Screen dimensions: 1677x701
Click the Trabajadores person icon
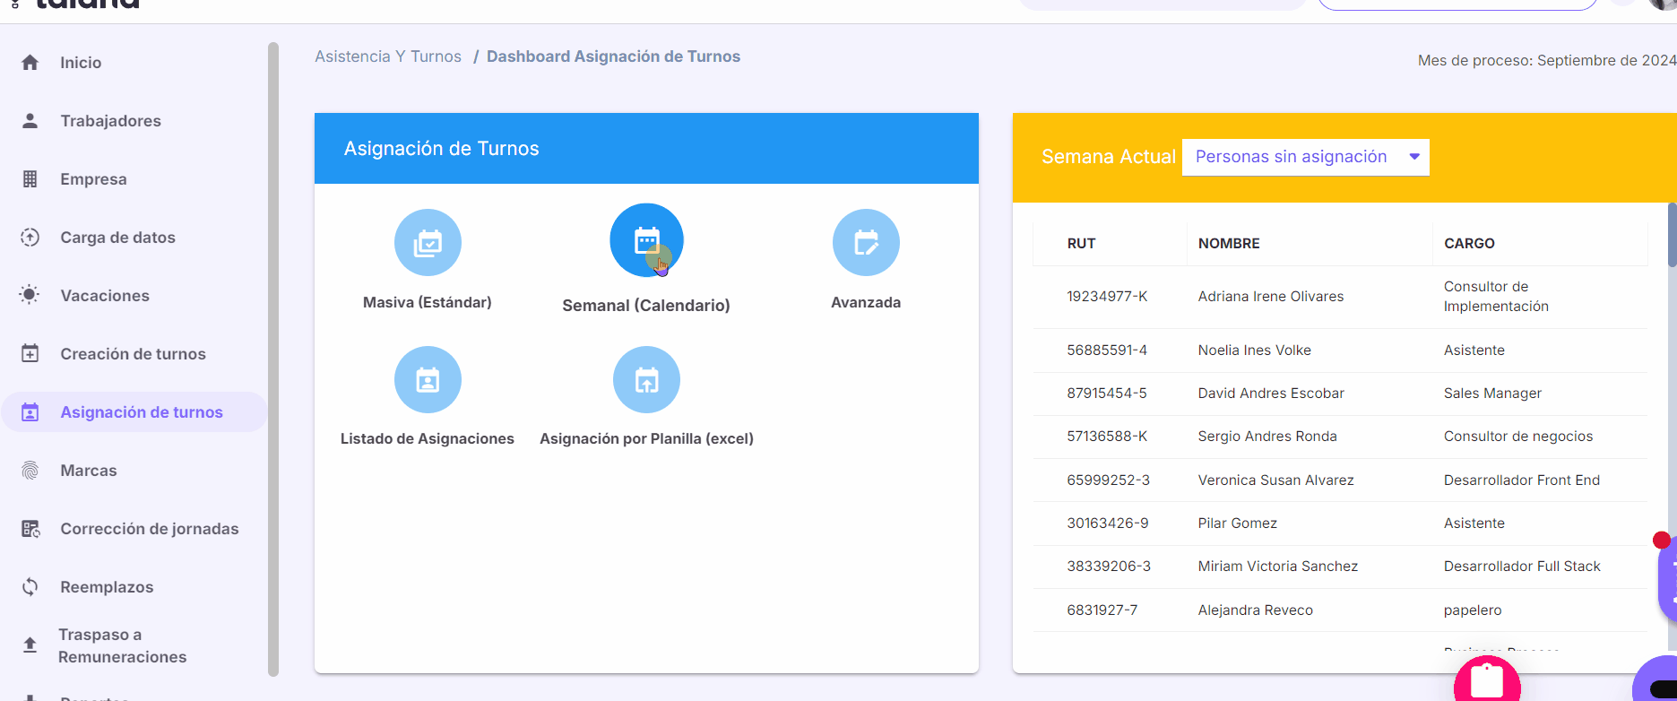(30, 121)
